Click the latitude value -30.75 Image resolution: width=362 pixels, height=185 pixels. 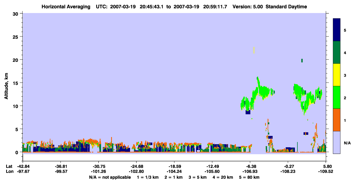click(98, 166)
